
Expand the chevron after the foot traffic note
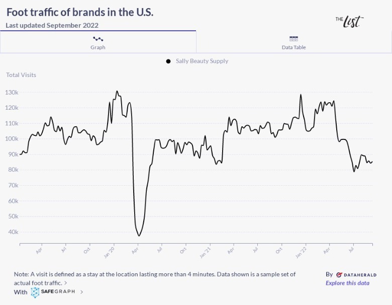pos(66,283)
